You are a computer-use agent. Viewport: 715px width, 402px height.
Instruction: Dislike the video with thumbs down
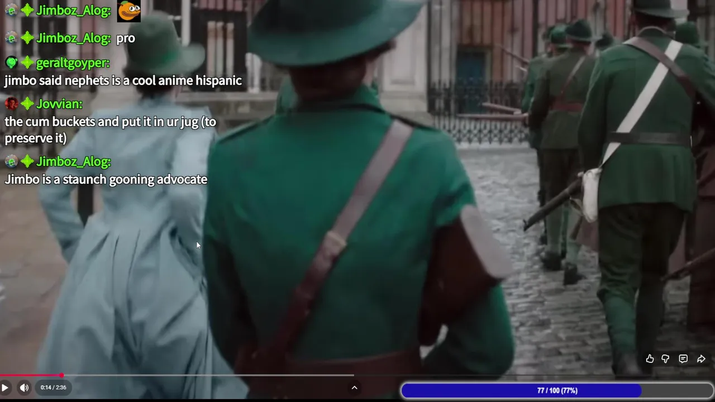tap(665, 359)
